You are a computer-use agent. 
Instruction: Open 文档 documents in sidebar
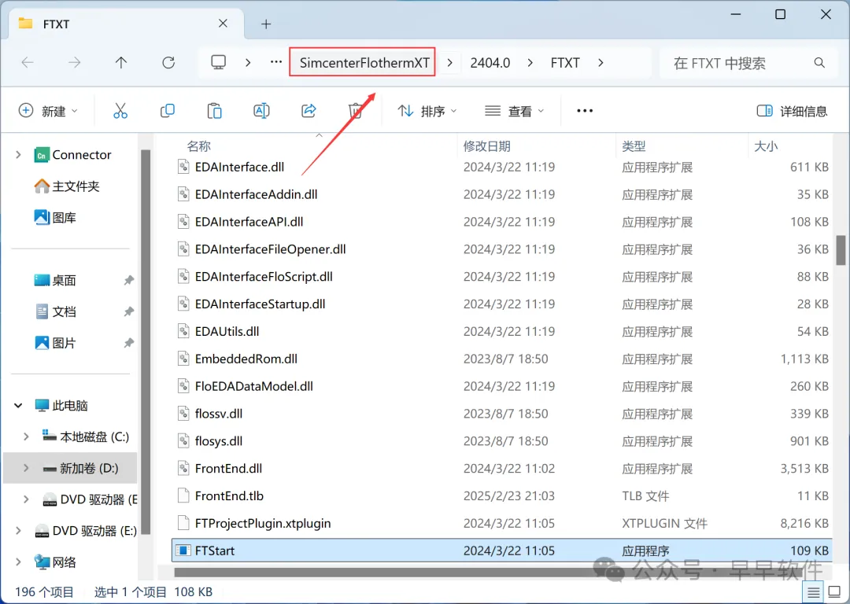[x=55, y=311]
